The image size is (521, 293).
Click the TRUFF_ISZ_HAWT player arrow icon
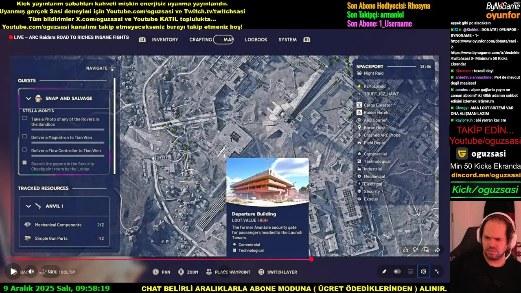click(359, 94)
